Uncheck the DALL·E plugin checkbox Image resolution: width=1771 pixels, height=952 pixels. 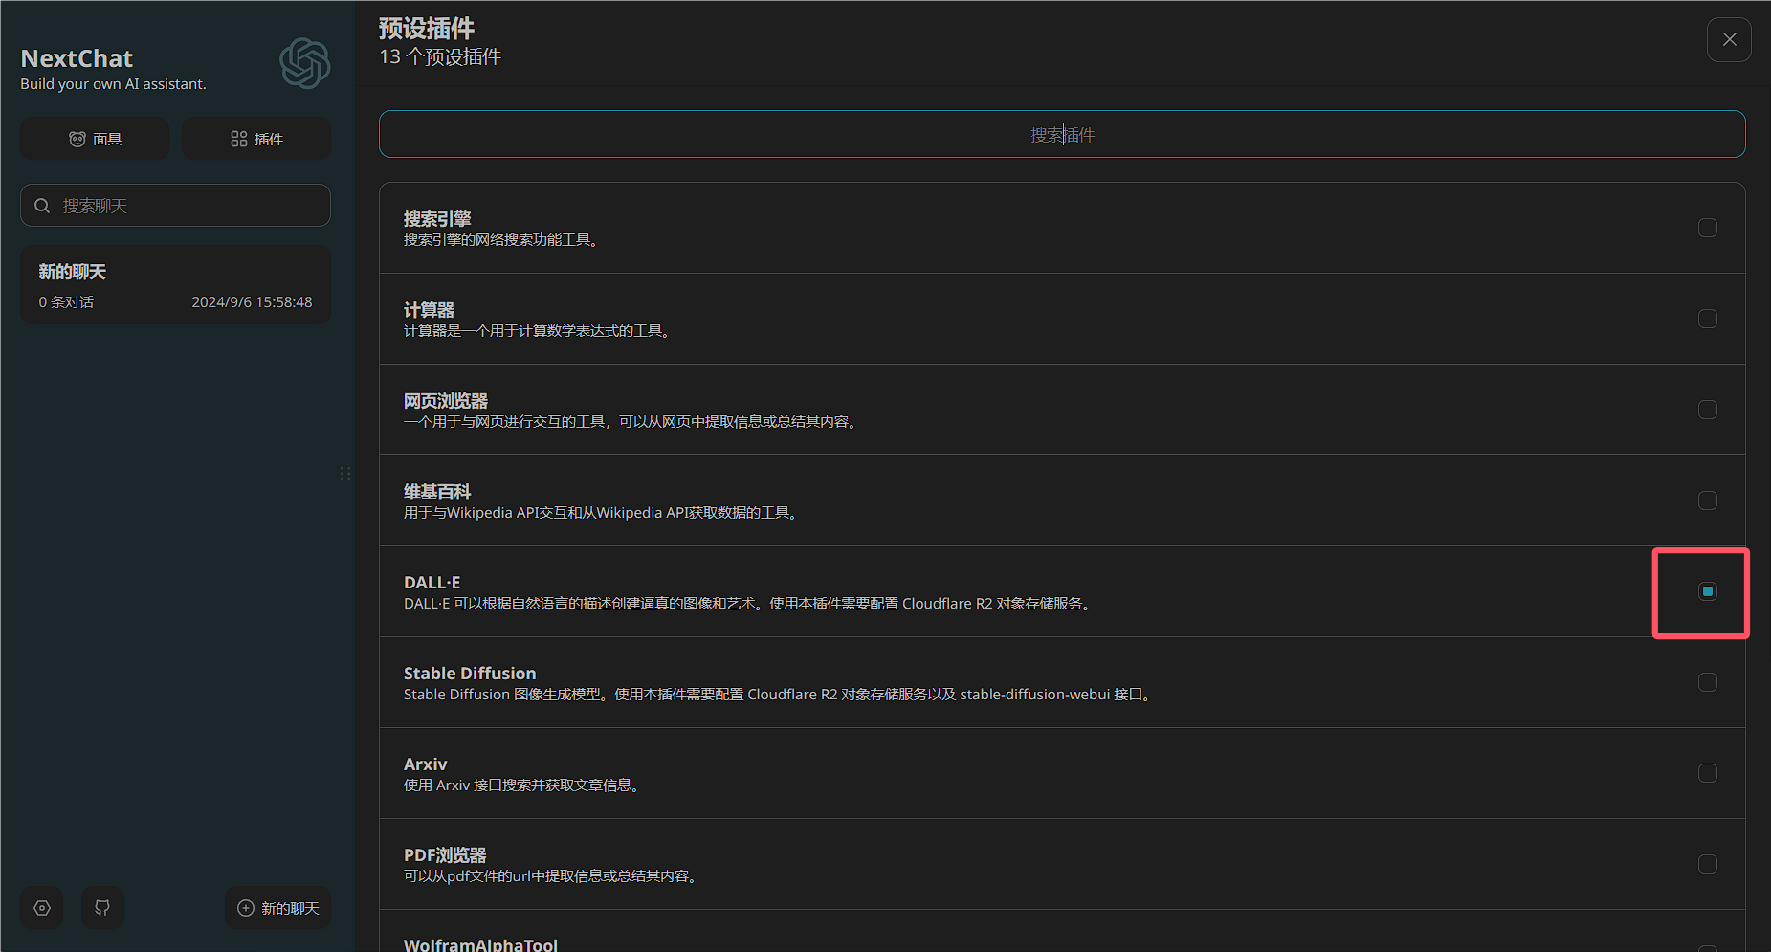click(x=1708, y=591)
